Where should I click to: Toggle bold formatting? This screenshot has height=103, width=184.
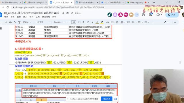coord(83,22)
